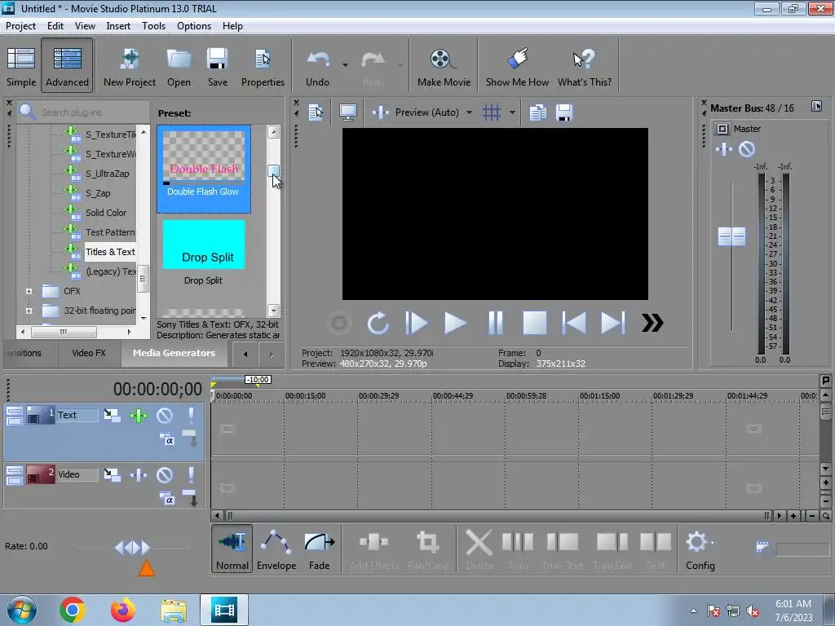Select the Fade tool

click(319, 549)
